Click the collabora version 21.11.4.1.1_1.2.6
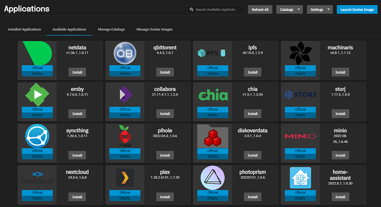The height and width of the screenshot is (207, 381). coord(165,95)
